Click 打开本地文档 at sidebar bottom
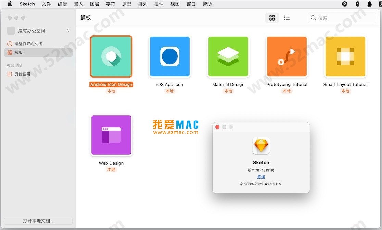Screen dimensions: 382x230 (38, 221)
